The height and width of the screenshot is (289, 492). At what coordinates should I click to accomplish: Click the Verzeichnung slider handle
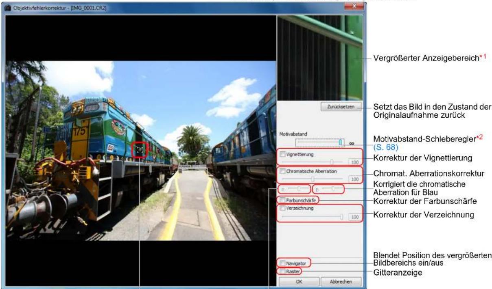[x=342, y=217]
